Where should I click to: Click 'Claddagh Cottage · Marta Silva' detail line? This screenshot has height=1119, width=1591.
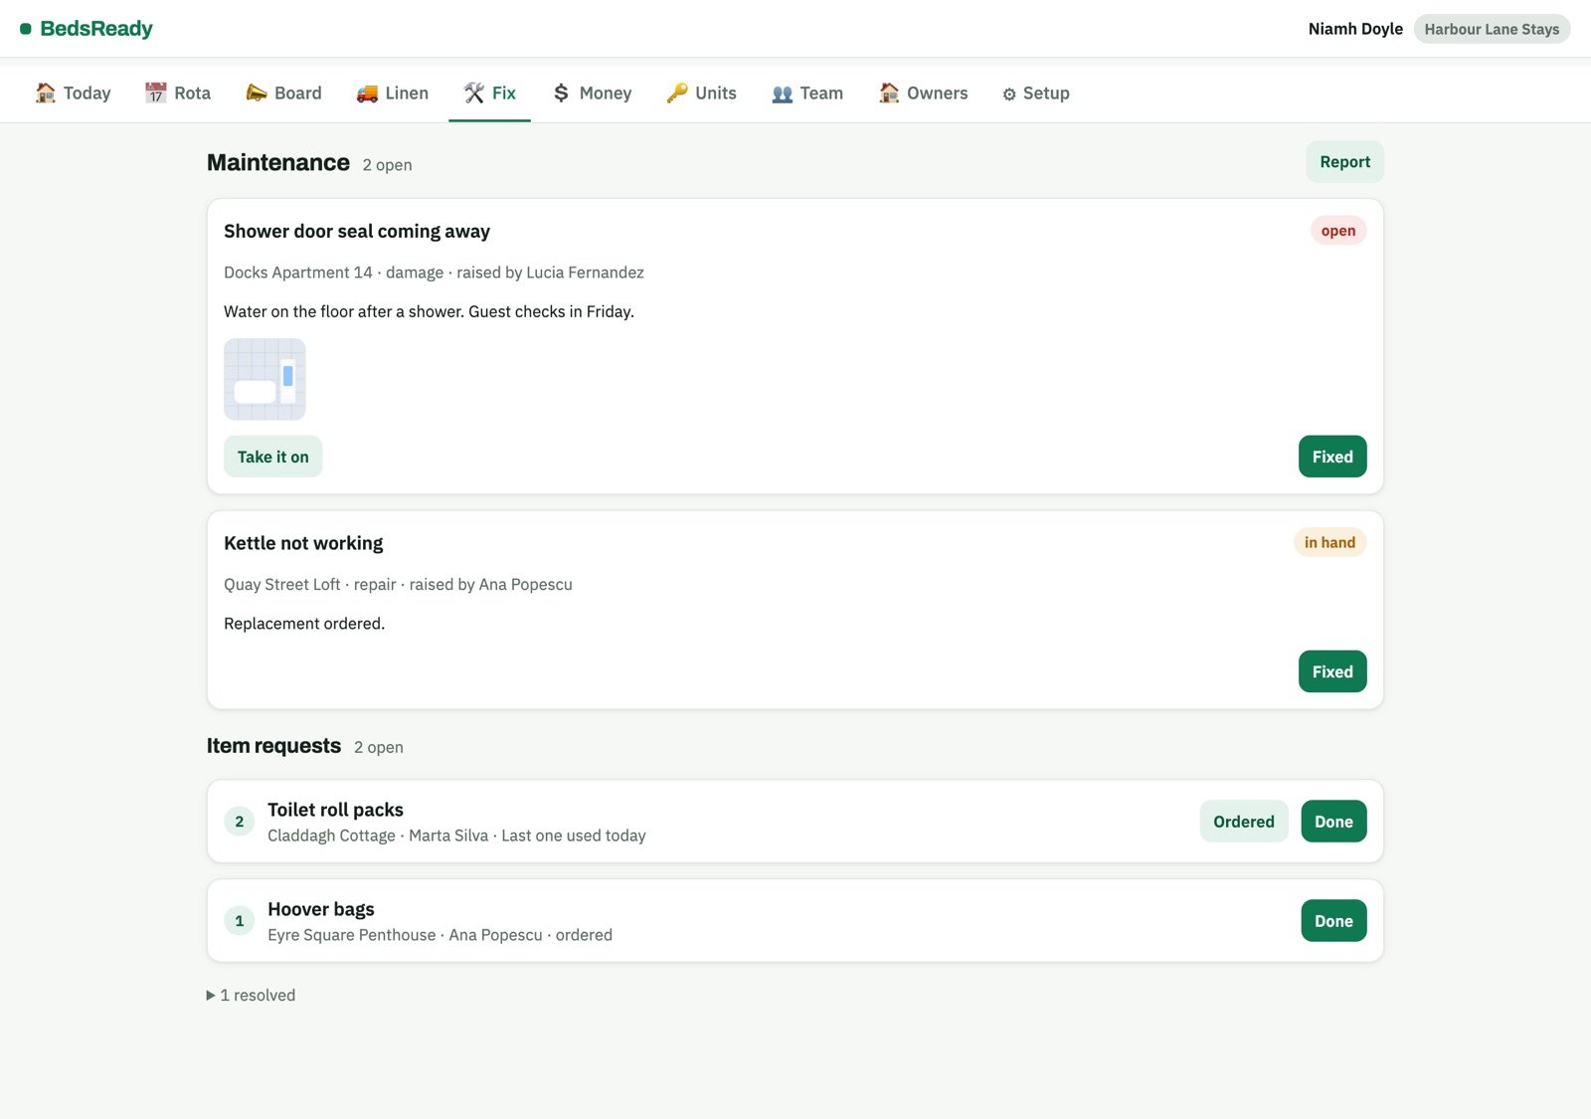[x=456, y=836]
